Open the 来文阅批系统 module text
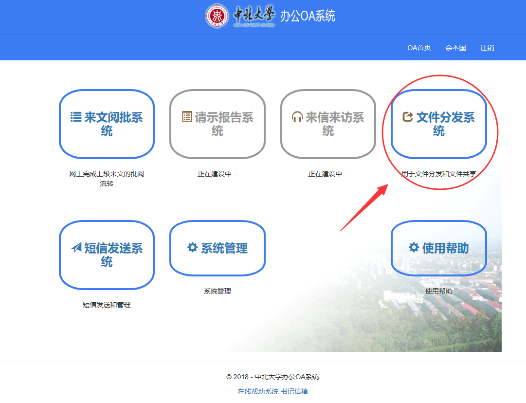526x403 pixels. point(113,124)
